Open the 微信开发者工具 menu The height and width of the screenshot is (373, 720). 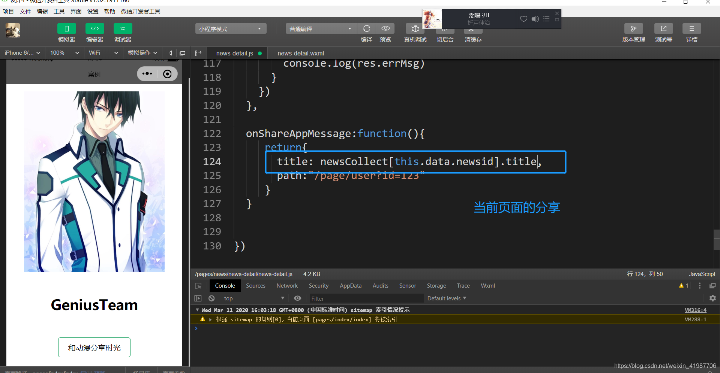(141, 12)
